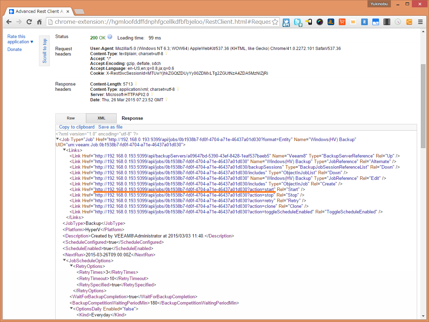Click the 200 OK status text
Viewport: 429px width, 322px height.
98,37
